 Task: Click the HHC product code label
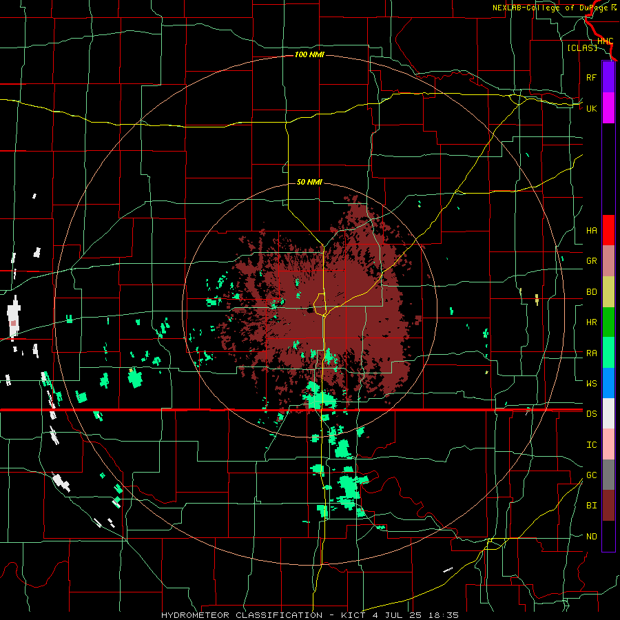[605, 41]
